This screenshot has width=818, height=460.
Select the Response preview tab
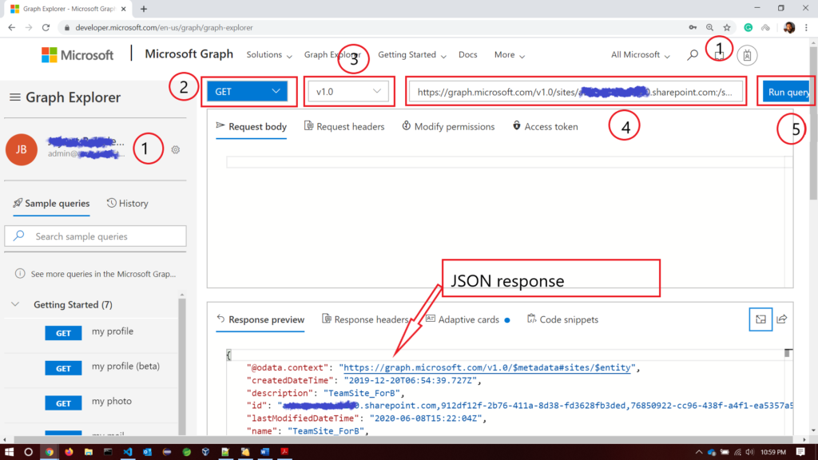(260, 319)
